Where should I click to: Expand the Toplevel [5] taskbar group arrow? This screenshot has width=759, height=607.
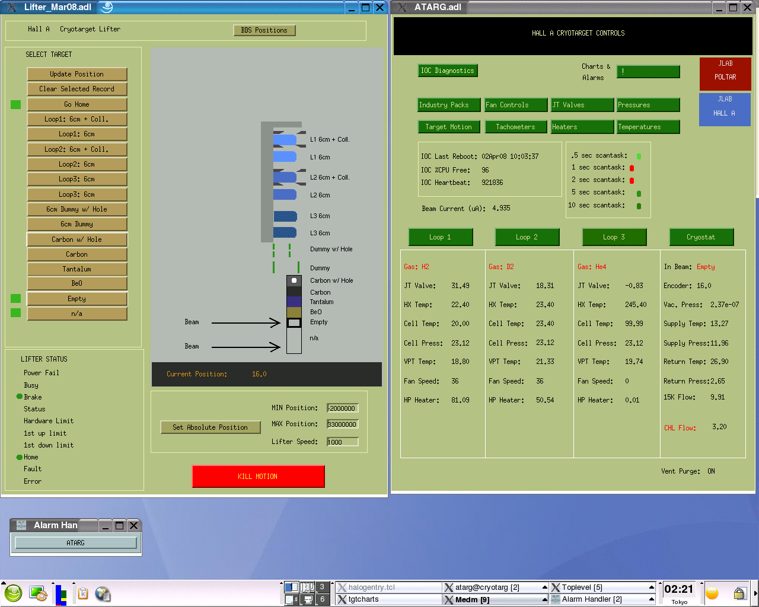click(652, 587)
